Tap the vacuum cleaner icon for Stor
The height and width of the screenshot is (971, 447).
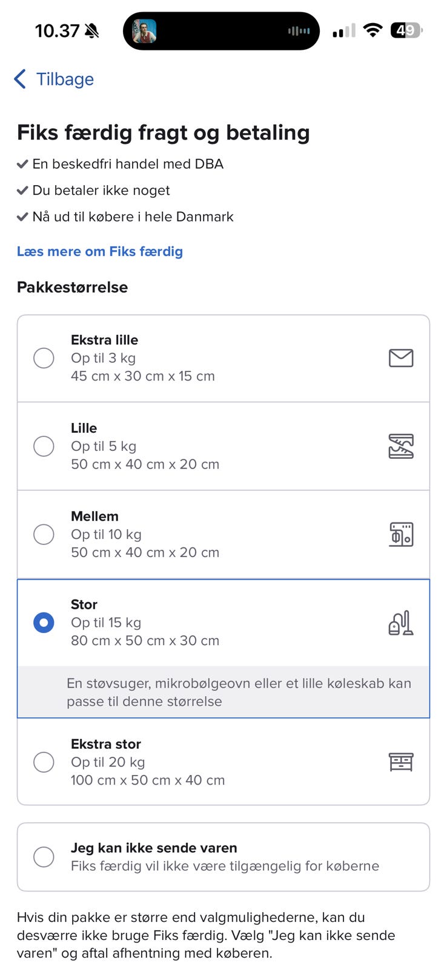(400, 623)
